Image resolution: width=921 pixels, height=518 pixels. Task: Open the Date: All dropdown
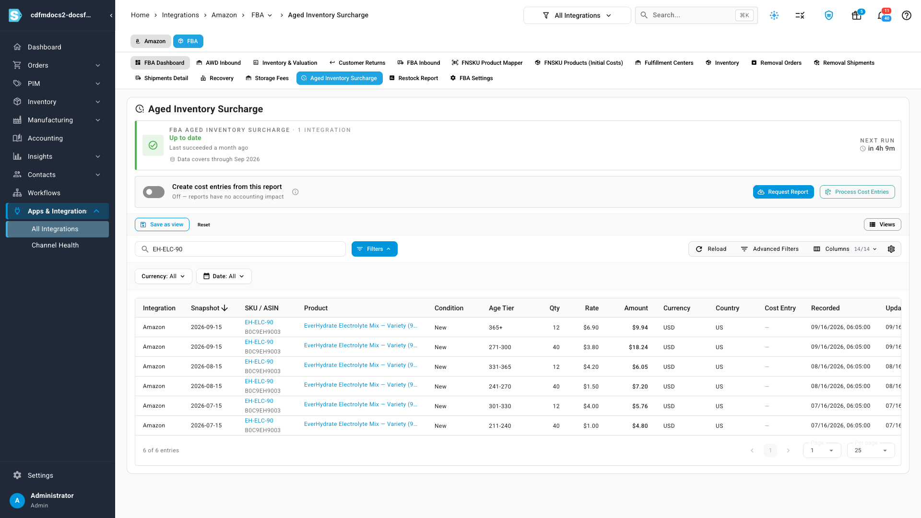224,276
